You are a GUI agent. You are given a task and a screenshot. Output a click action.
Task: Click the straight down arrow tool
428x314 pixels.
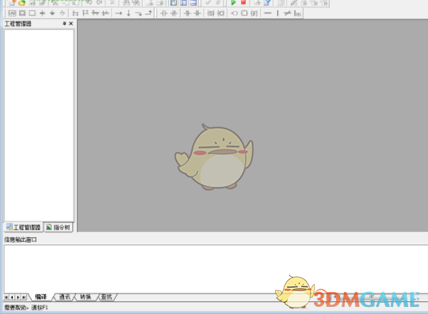pos(128,13)
